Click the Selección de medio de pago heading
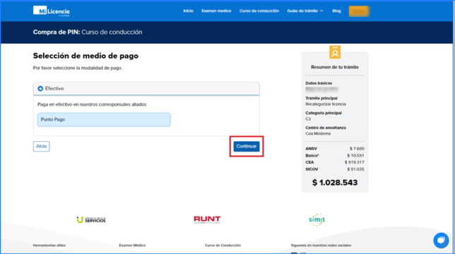The width and height of the screenshot is (455, 254). click(85, 56)
